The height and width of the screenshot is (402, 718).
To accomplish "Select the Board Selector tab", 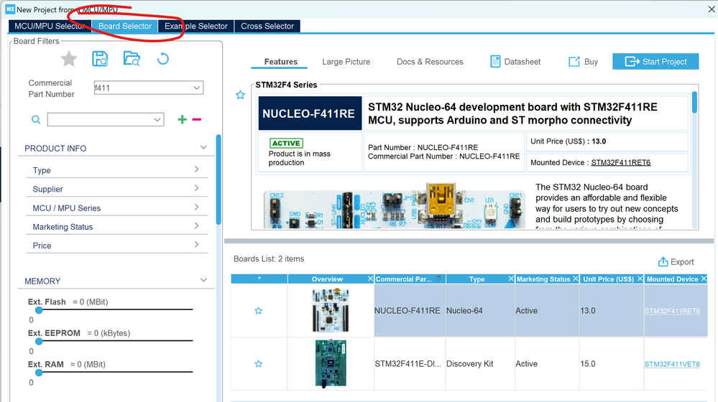I will click(x=124, y=26).
